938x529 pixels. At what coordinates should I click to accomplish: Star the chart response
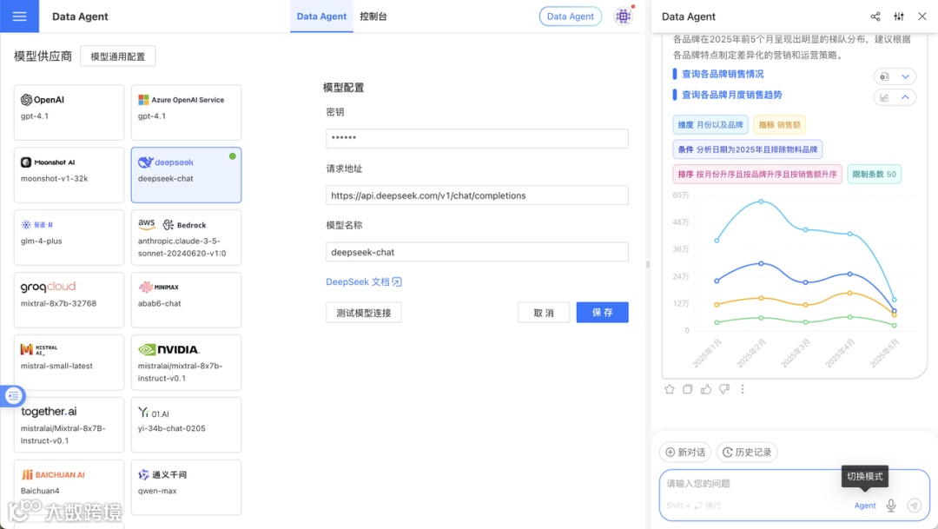670,389
